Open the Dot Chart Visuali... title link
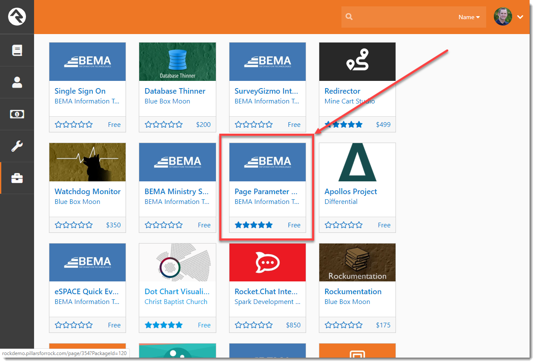 (x=177, y=292)
